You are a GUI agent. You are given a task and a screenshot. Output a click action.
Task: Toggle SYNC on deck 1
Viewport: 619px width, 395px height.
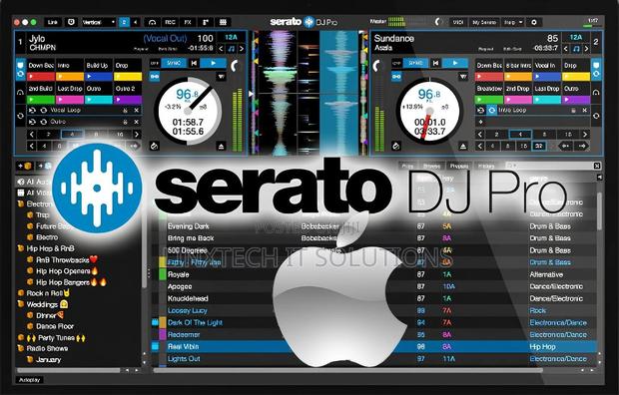coord(174,63)
